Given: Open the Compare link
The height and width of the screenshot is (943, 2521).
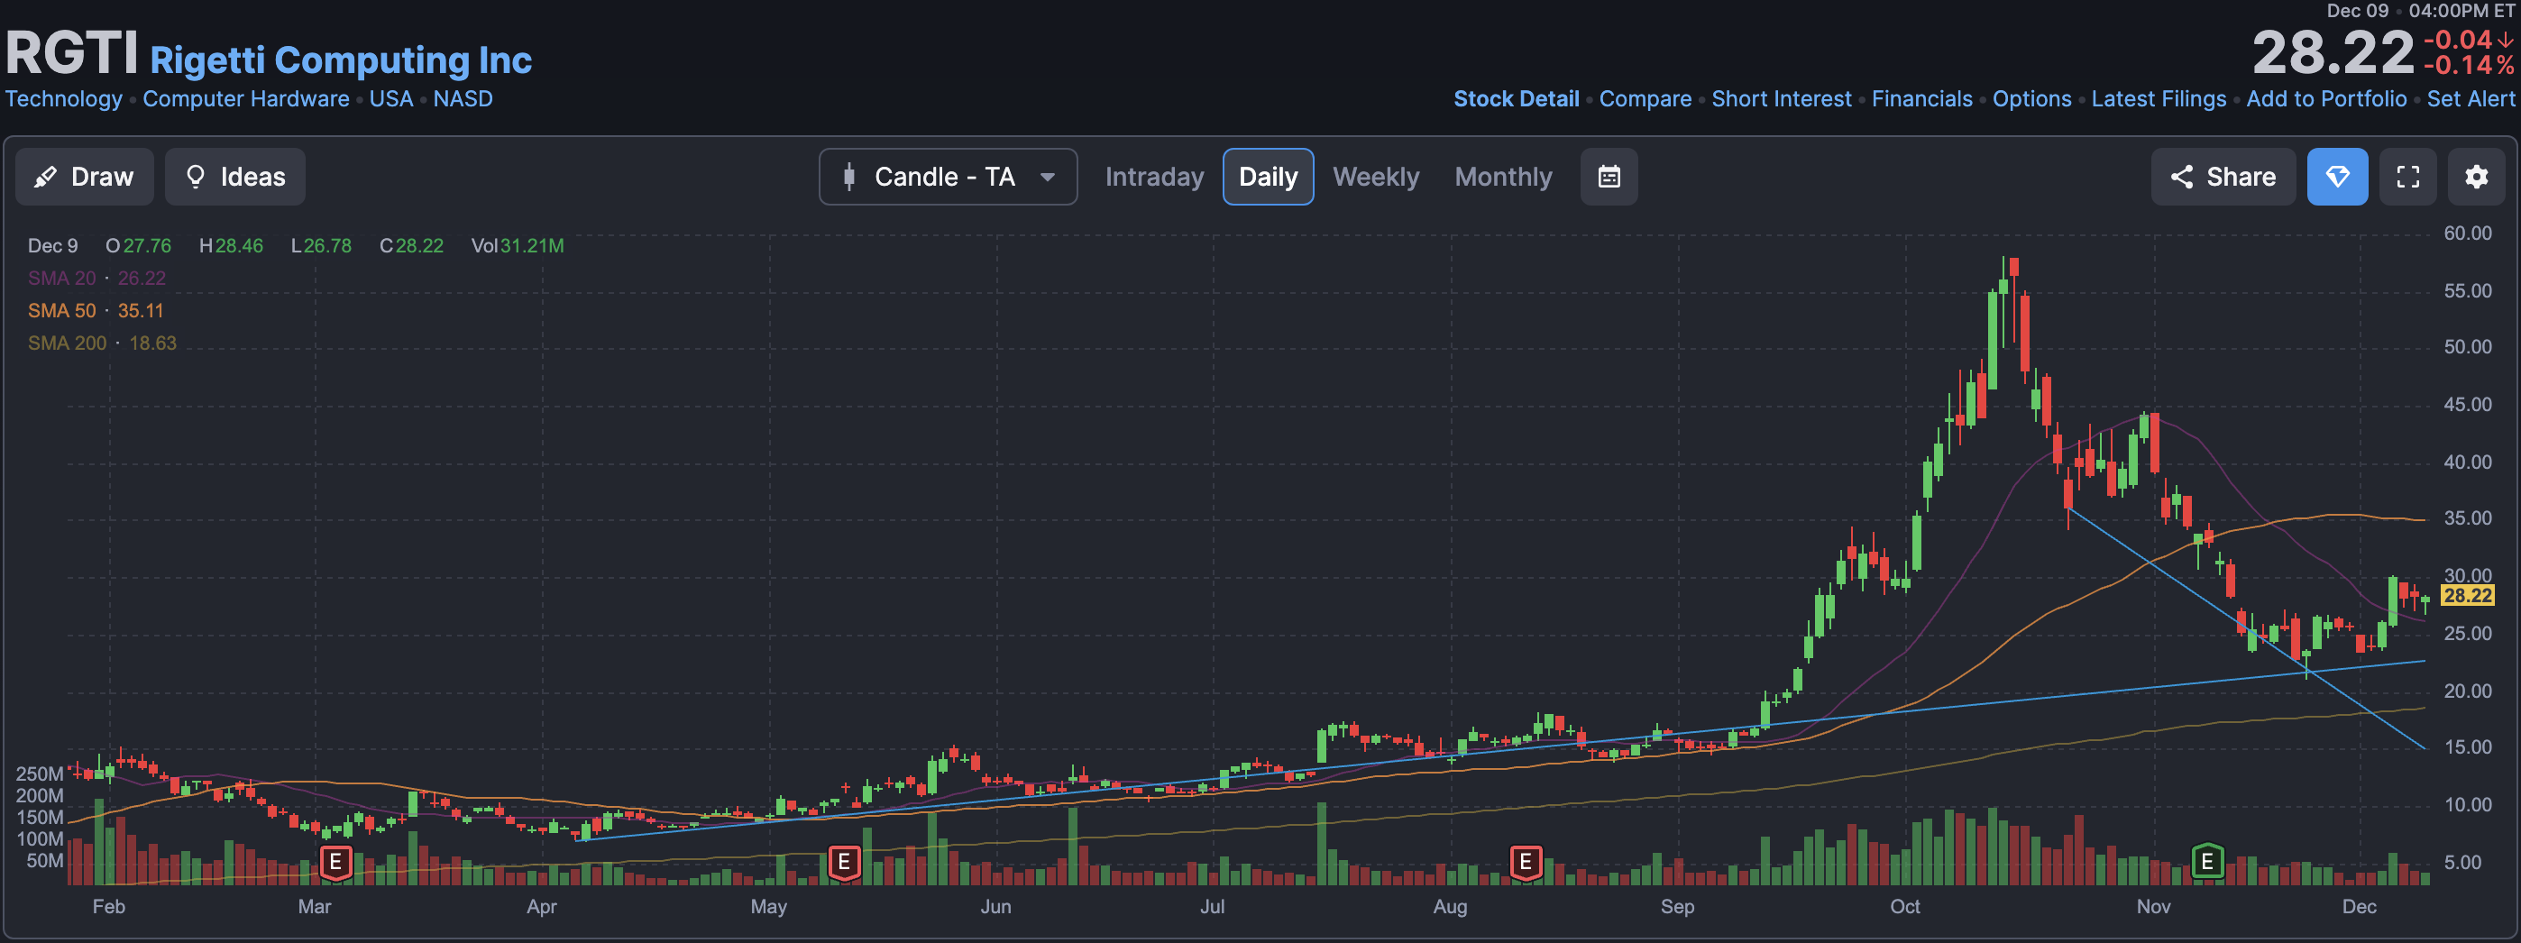Looking at the screenshot, I should pyautogui.click(x=1646, y=99).
